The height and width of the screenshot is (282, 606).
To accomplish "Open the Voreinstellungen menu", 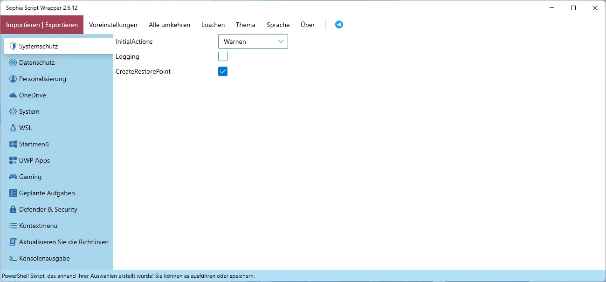I will [x=113, y=25].
